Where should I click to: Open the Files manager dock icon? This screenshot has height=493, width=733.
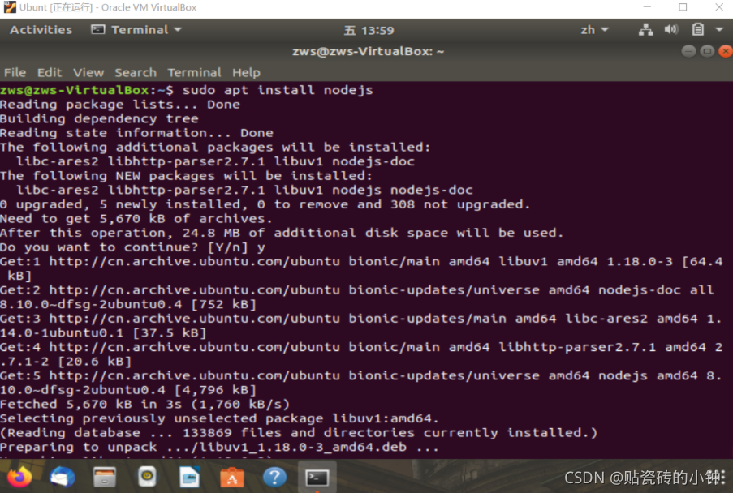[105, 477]
